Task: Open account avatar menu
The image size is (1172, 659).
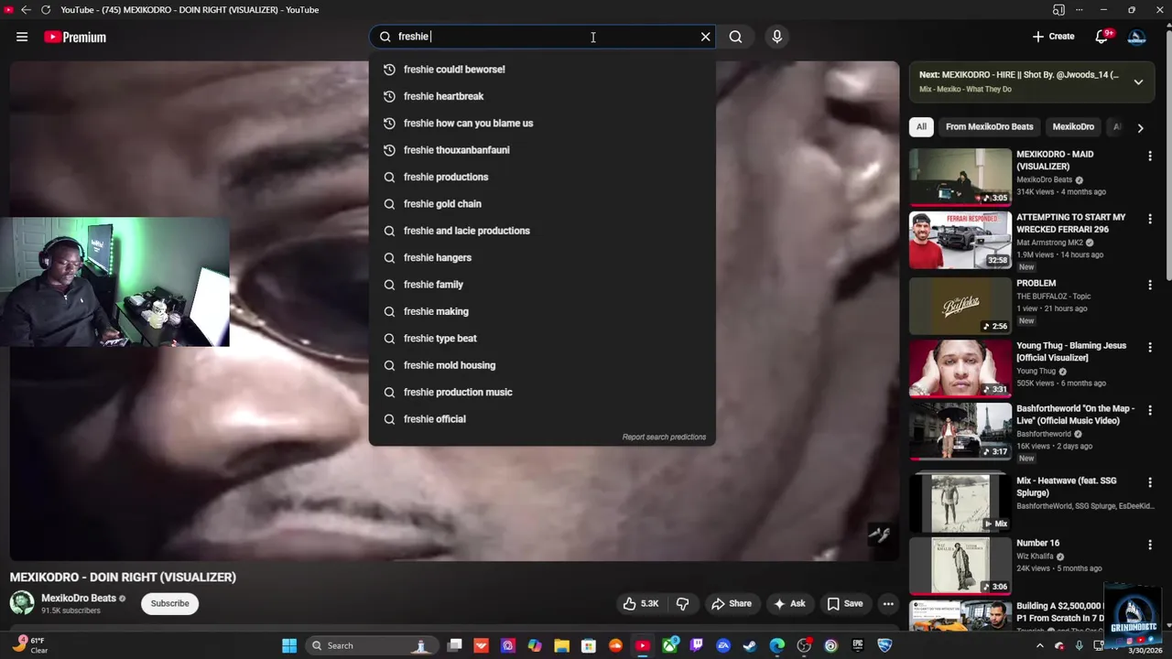Action: click(1137, 37)
